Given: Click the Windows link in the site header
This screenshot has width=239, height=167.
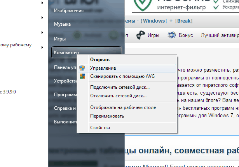Looking at the screenshot, I should [x=154, y=21].
